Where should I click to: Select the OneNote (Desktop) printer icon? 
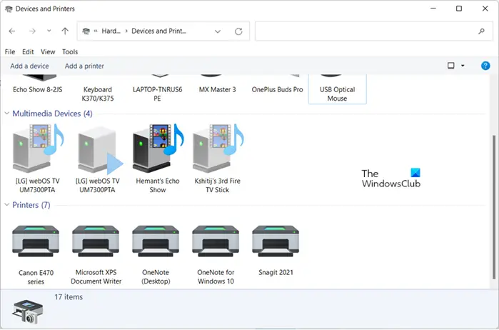[x=156, y=241]
